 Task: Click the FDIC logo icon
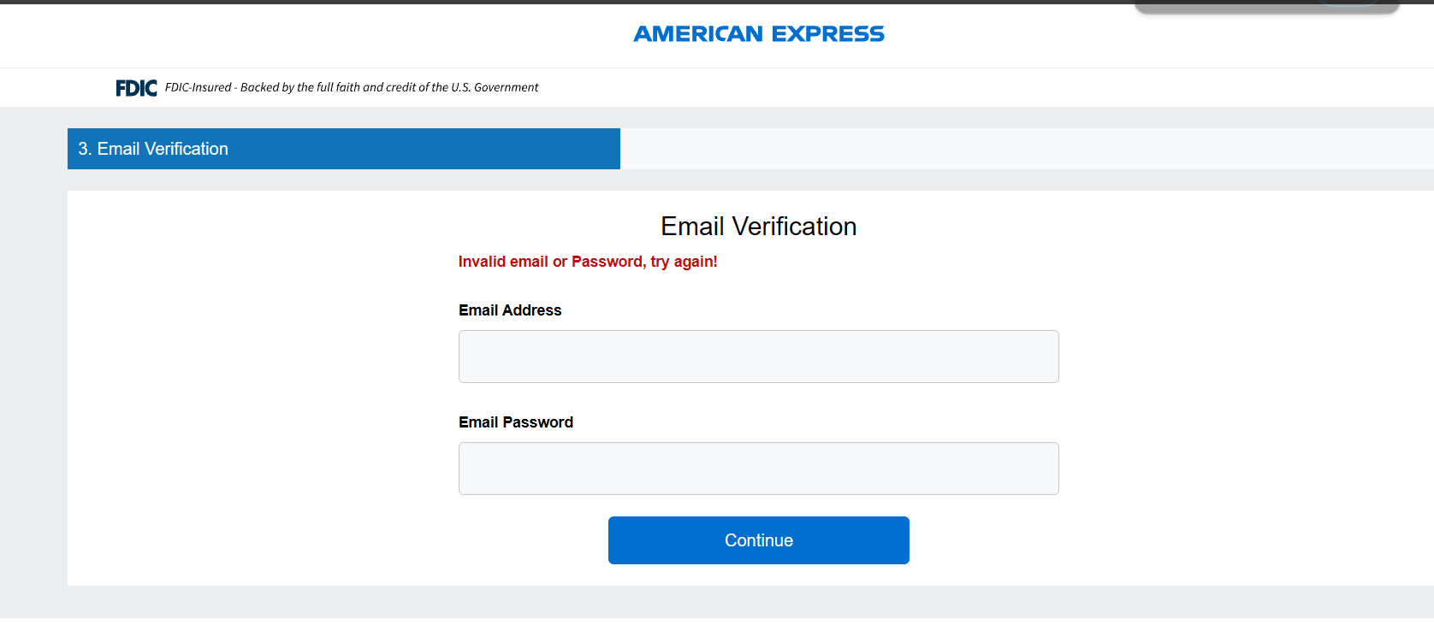click(x=136, y=88)
